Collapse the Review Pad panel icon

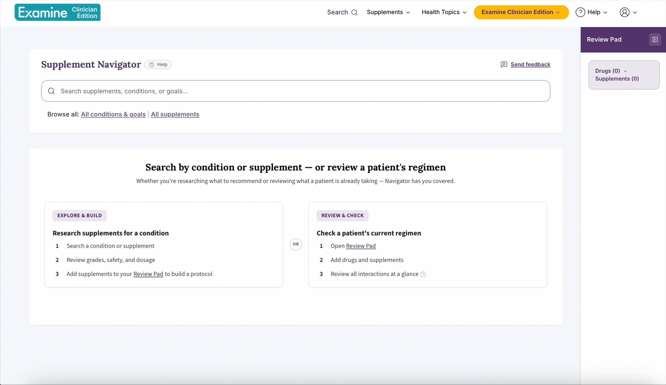(655, 40)
